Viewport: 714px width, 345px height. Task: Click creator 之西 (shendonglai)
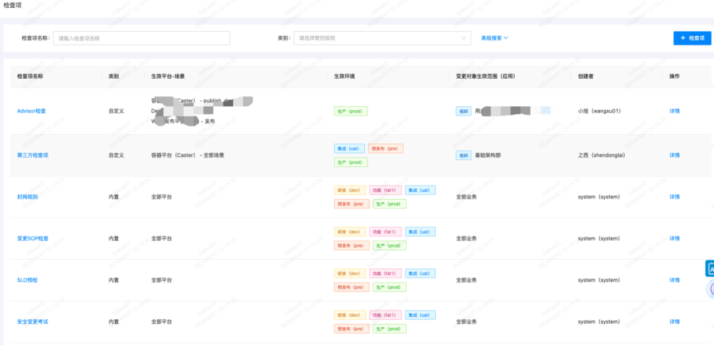point(602,155)
